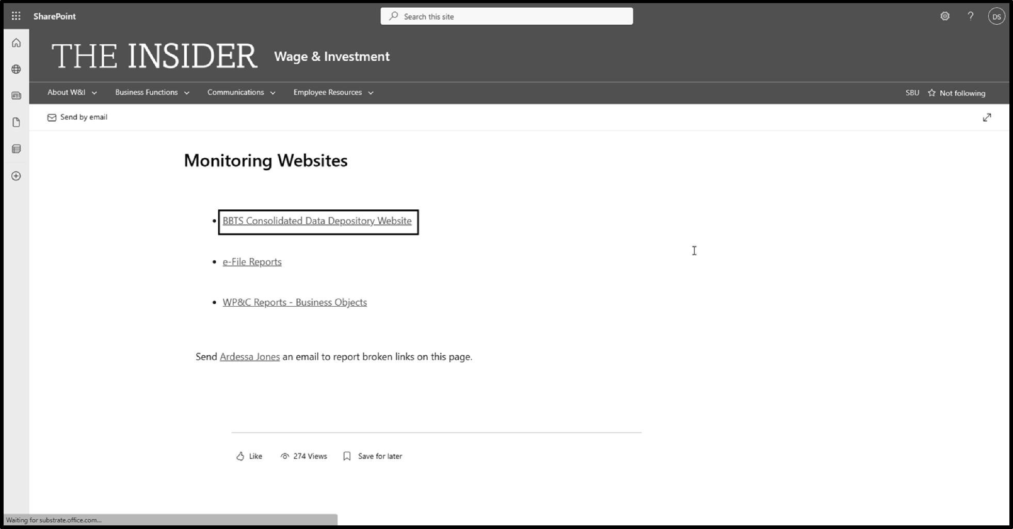This screenshot has height=529, width=1013.
Task: Open the SharePoint app launcher grid
Action: tap(16, 16)
